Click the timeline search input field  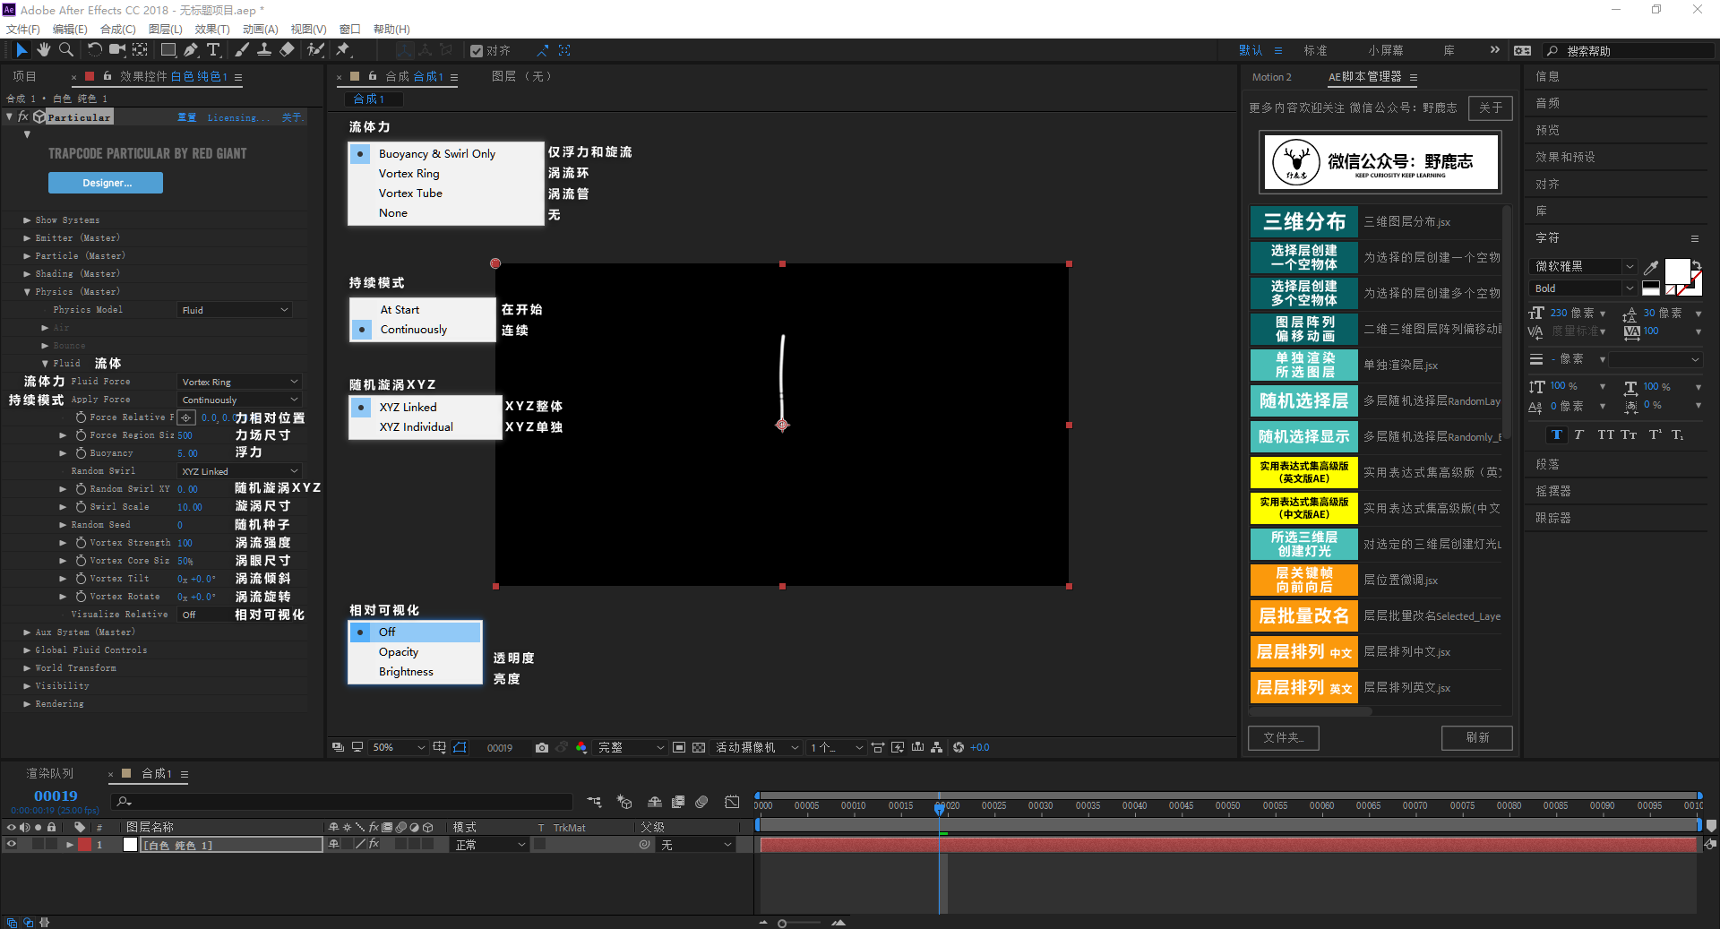click(341, 802)
